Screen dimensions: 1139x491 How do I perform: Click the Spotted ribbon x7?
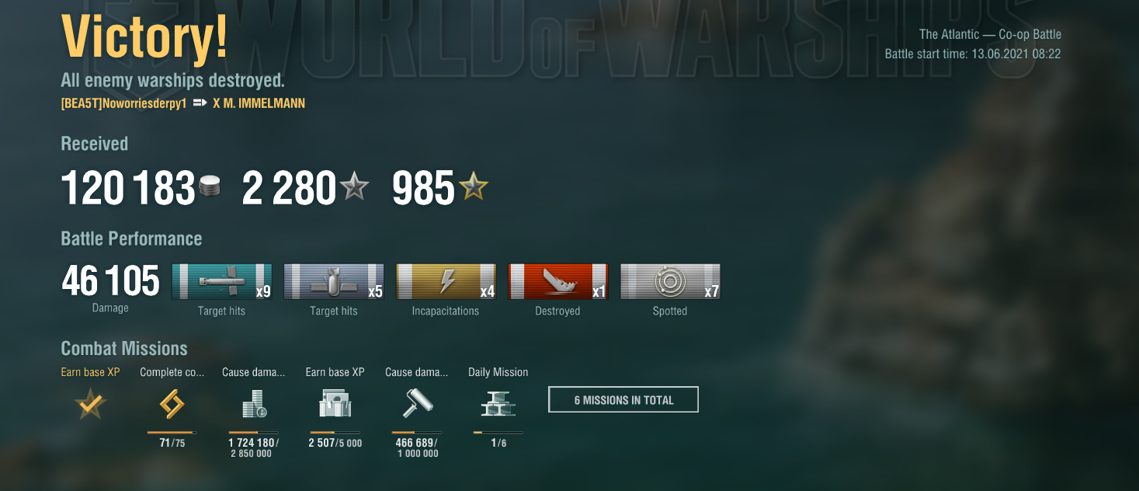670,281
